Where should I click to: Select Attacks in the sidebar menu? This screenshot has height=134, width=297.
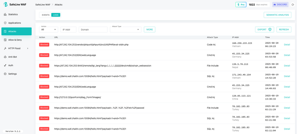pyautogui.click(x=16, y=32)
